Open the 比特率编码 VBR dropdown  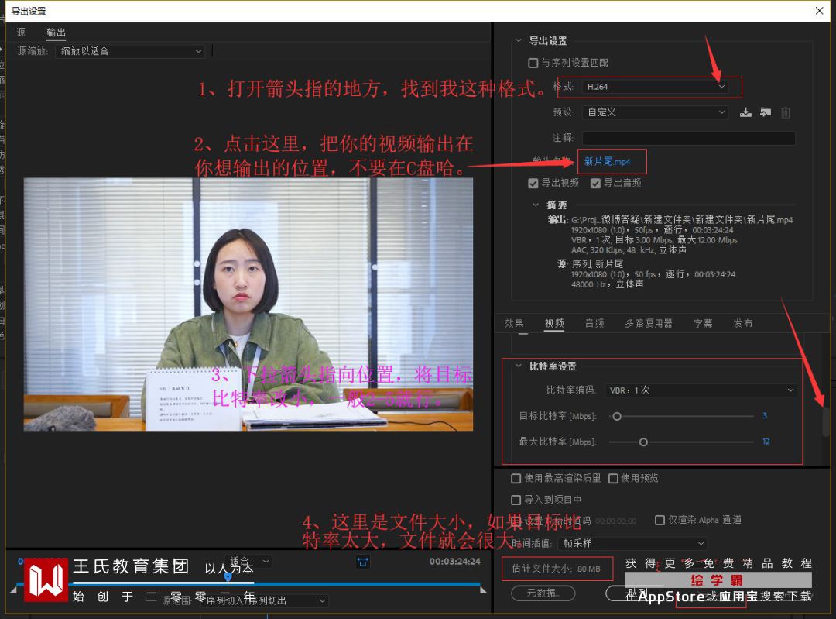[701, 390]
